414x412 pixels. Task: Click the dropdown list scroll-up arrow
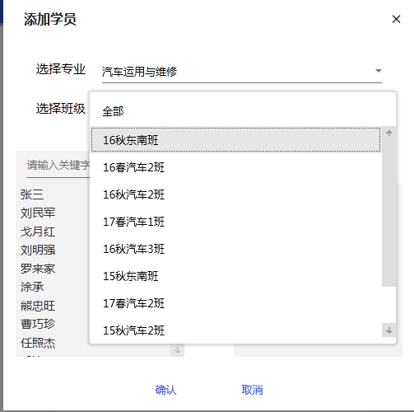point(388,133)
